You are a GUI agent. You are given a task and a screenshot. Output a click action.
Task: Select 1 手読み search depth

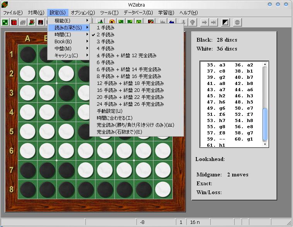coord(136,28)
